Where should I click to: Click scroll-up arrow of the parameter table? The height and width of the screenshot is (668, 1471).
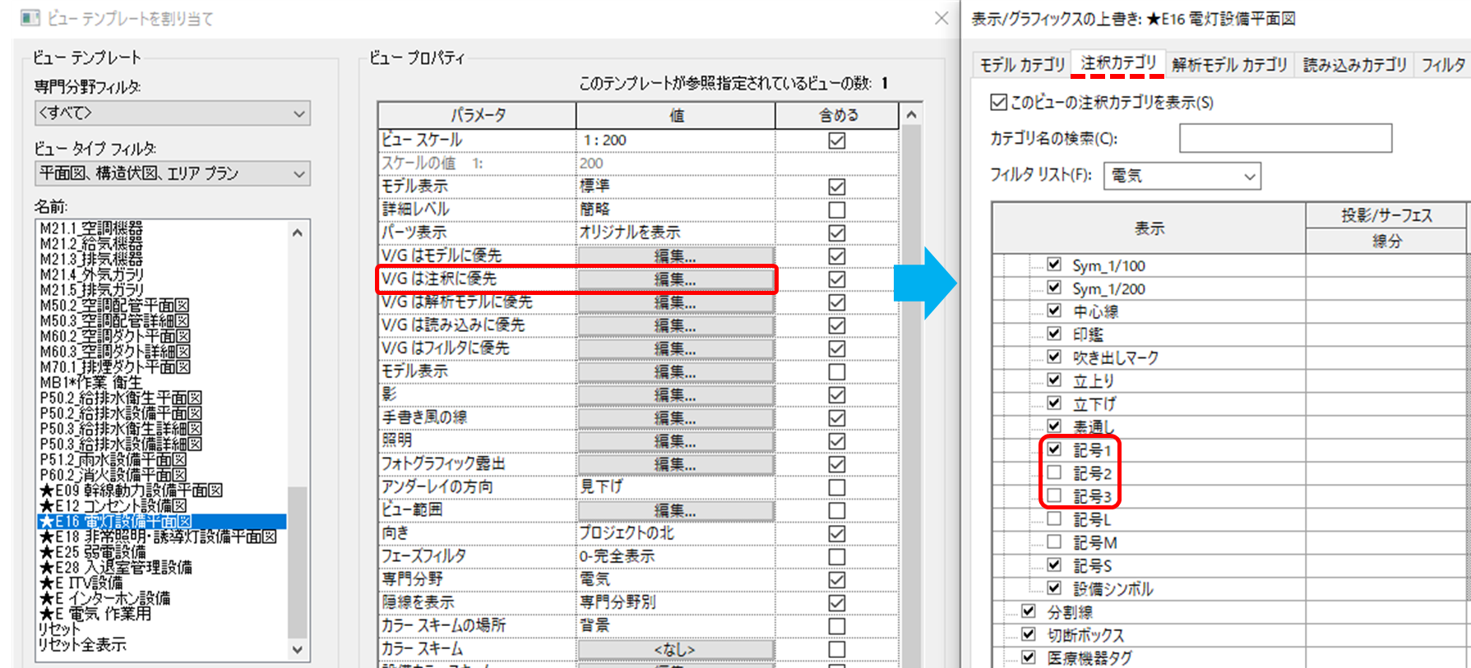pyautogui.click(x=911, y=115)
